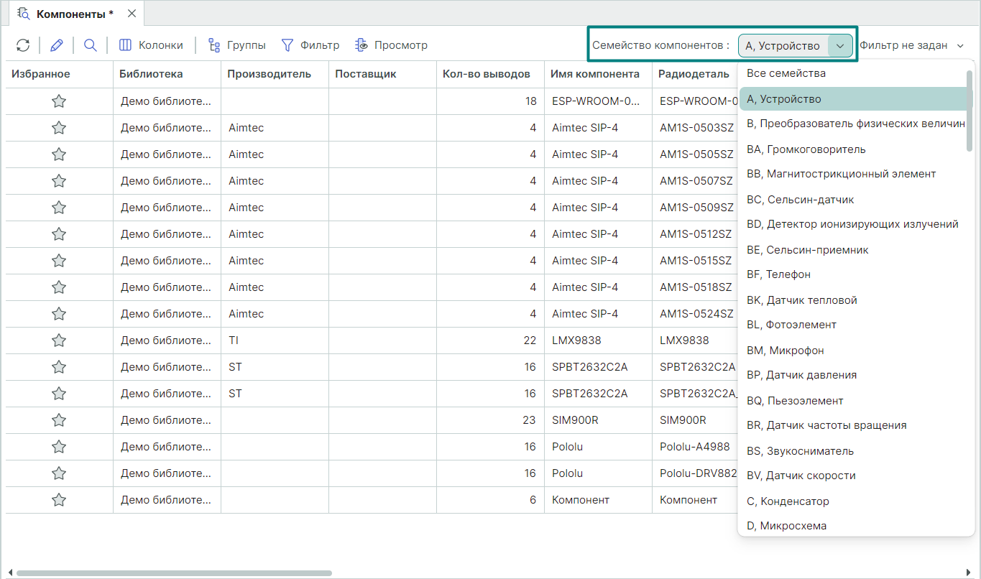981x579 pixels.
Task: Click the dropdown list vertical scrollbar
Action: [x=970, y=110]
